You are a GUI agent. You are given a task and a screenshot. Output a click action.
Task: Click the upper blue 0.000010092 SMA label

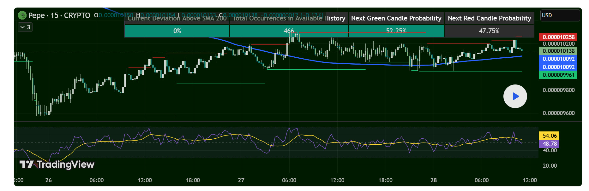click(558, 59)
